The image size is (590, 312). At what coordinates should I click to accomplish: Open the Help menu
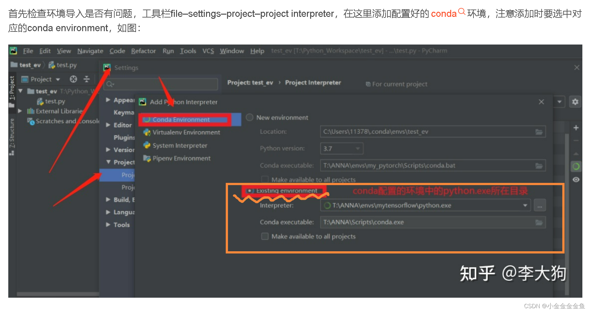point(257,51)
